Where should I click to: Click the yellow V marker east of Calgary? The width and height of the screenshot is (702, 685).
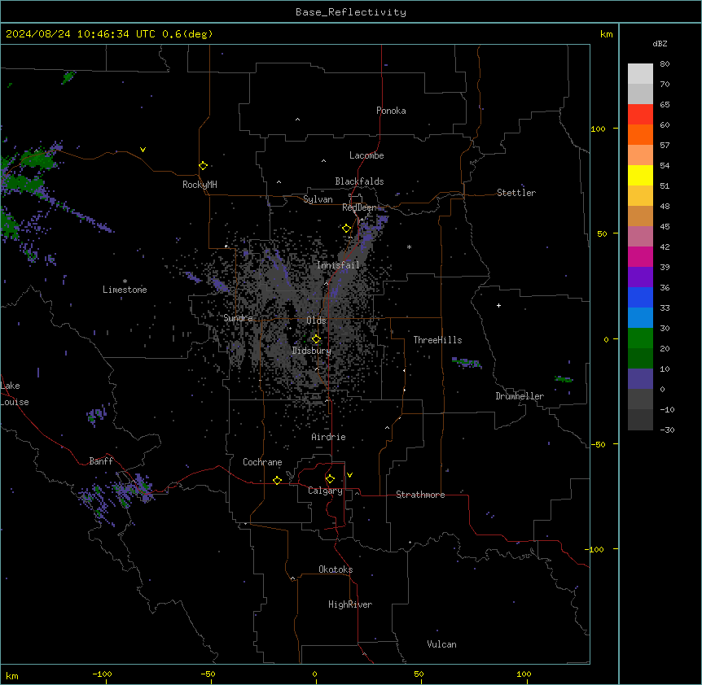point(349,475)
